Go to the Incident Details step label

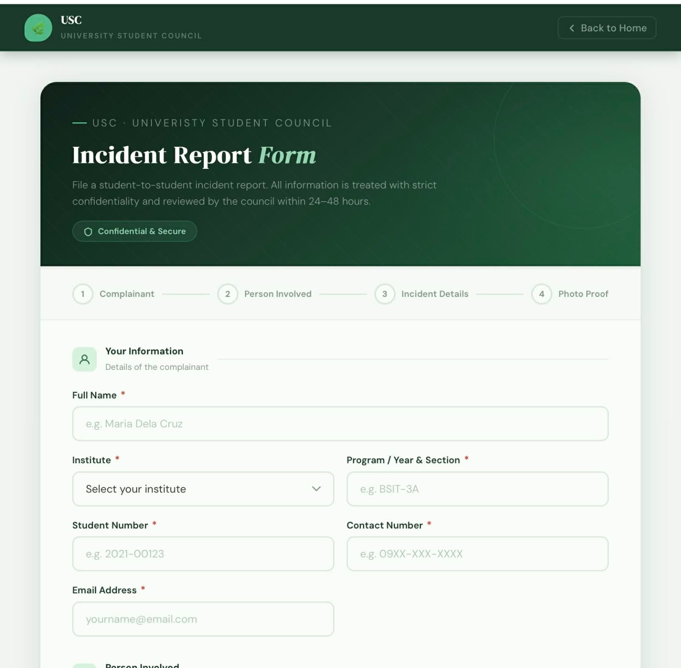[435, 294]
